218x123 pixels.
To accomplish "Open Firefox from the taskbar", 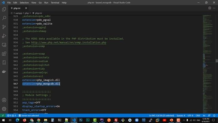I will click(x=25, y=120).
